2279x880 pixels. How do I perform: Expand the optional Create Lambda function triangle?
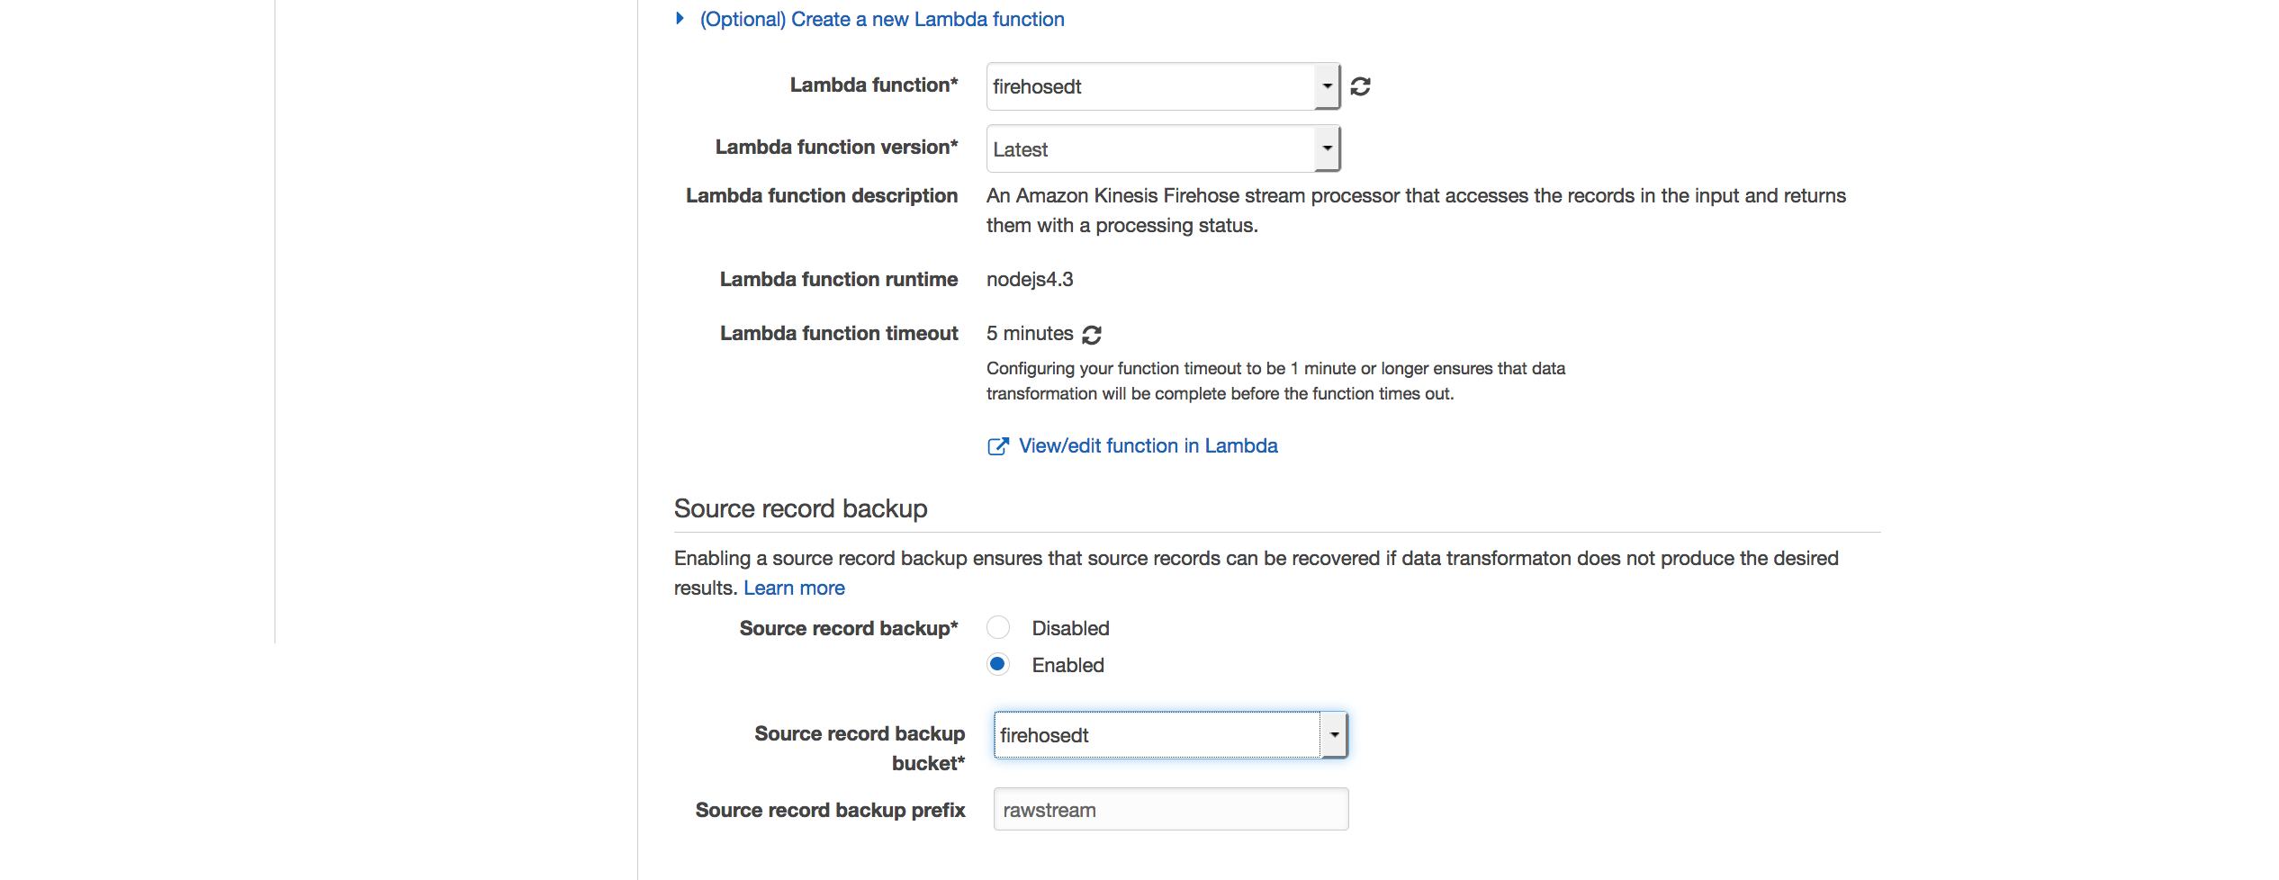[680, 19]
